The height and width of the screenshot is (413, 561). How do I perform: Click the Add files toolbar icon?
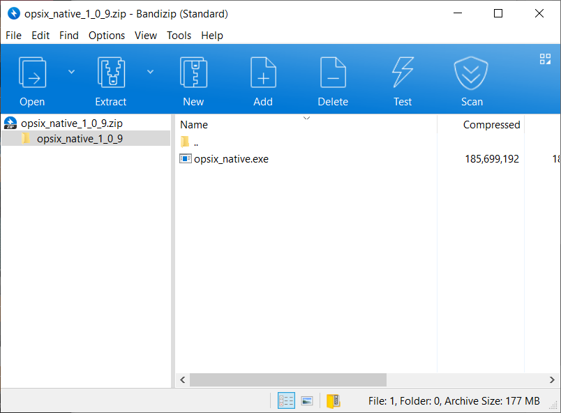[x=263, y=73]
